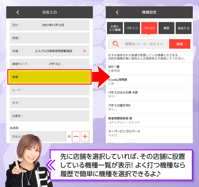199x187 pixels.
Task: Type in the 機種名・メーカー名 search field
Action: tap(144, 44)
